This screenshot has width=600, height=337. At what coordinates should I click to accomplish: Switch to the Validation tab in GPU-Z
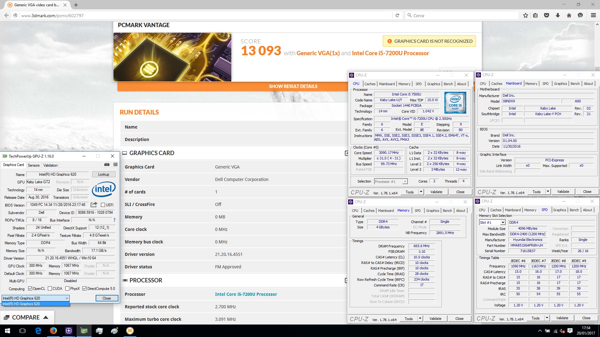[51, 165]
